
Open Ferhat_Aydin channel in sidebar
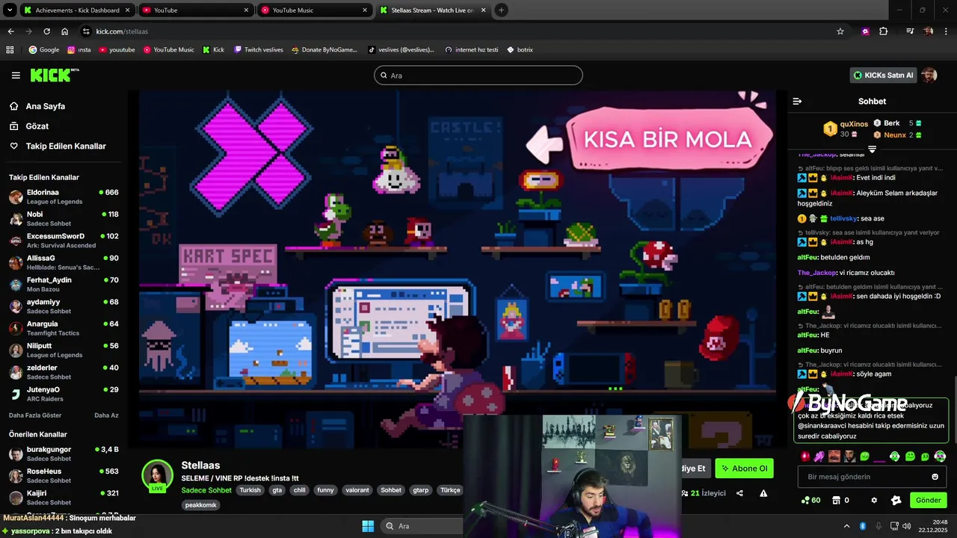pyautogui.click(x=64, y=284)
